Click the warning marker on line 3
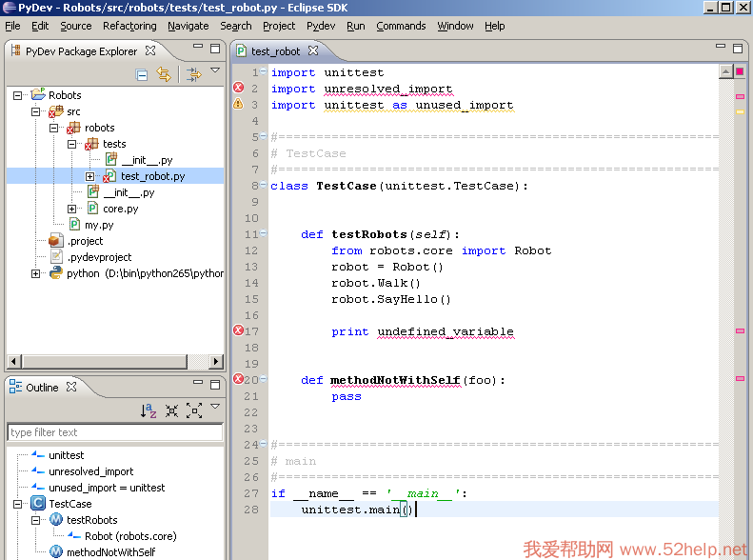This screenshot has width=753, height=560. (238, 104)
